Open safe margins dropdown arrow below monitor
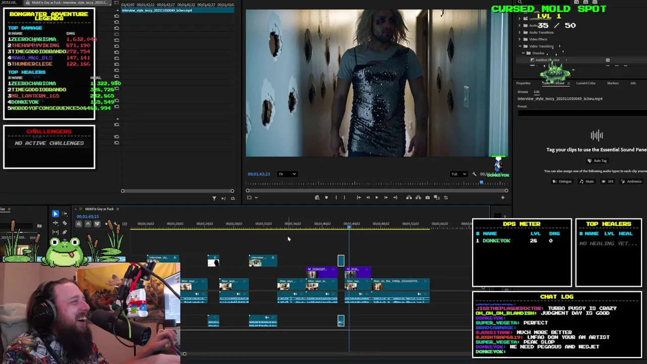 [256, 198]
